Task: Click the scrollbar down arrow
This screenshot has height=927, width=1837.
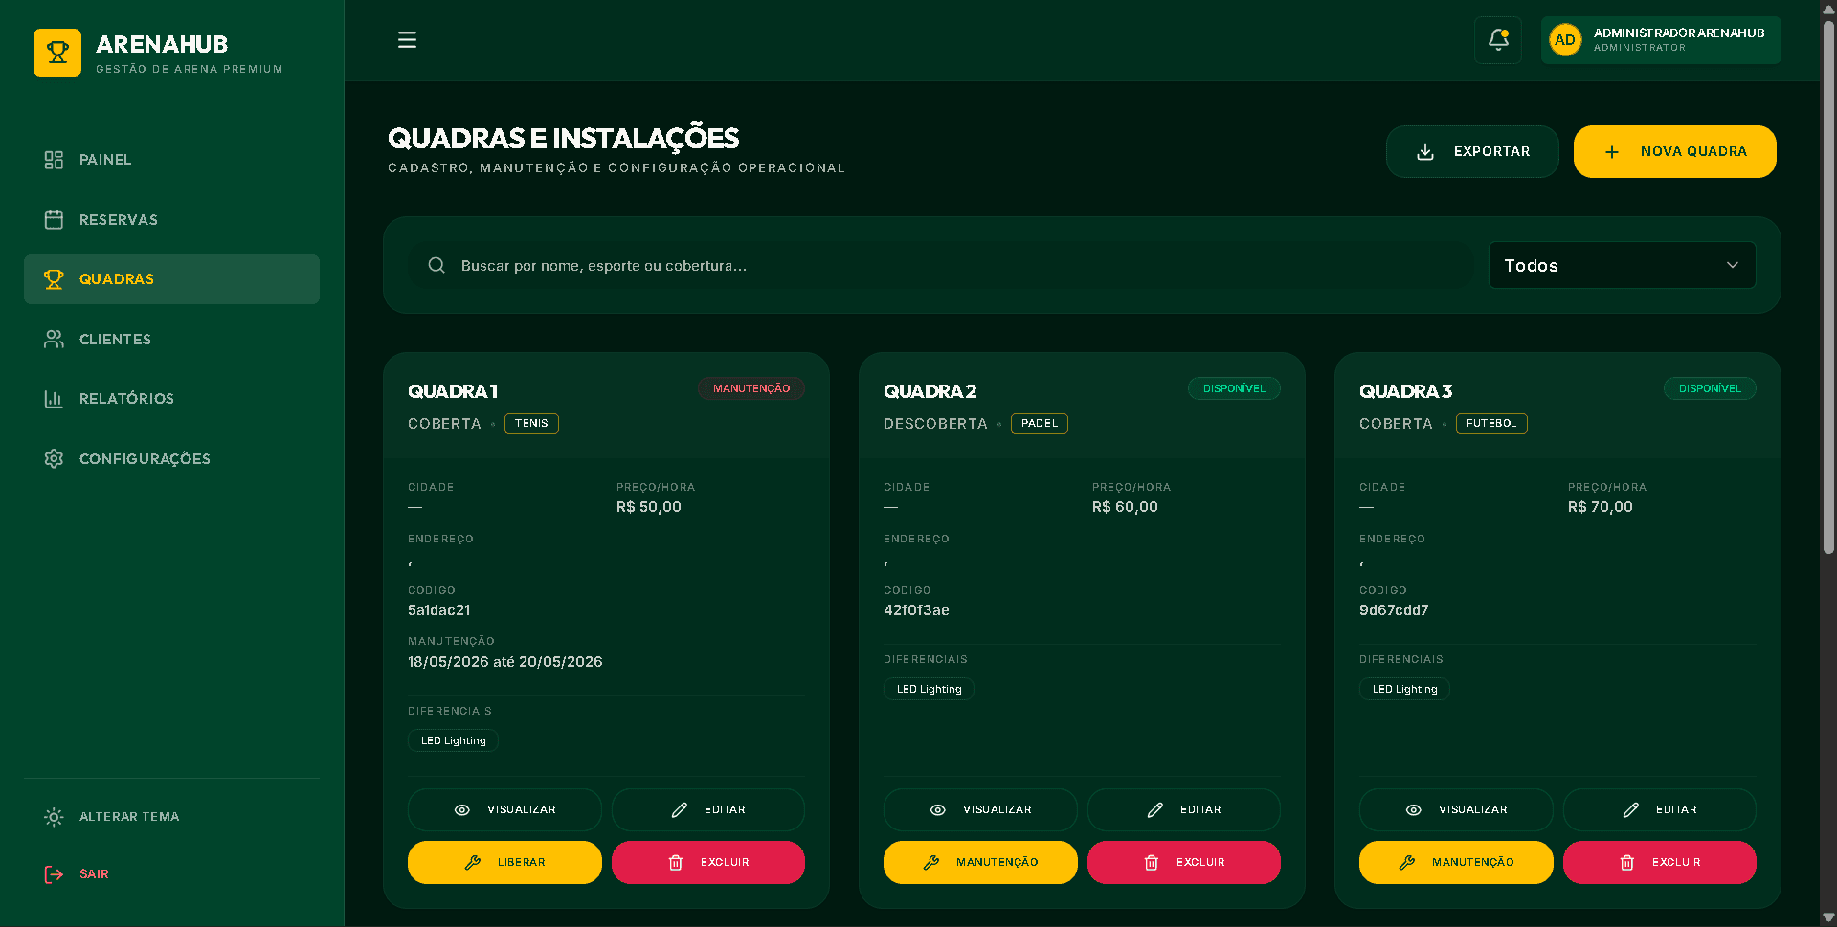Action: (1828, 917)
